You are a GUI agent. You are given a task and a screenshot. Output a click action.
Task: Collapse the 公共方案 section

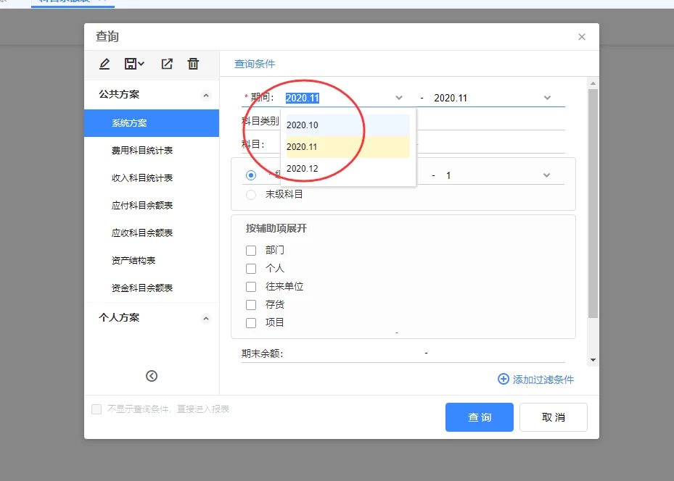(205, 95)
